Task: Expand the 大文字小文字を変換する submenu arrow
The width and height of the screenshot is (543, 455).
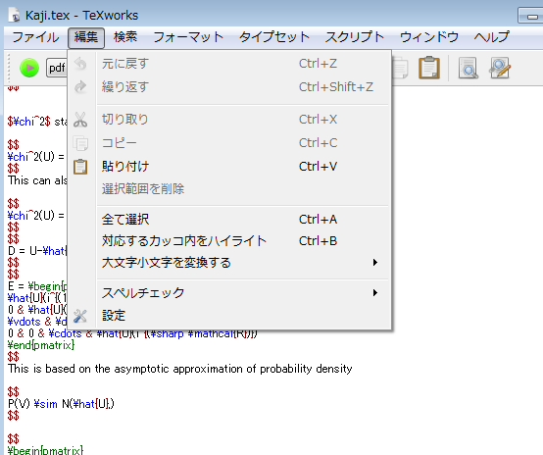Action: [x=375, y=263]
